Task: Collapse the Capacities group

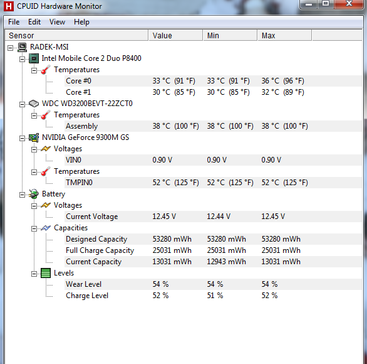Action: [34, 228]
